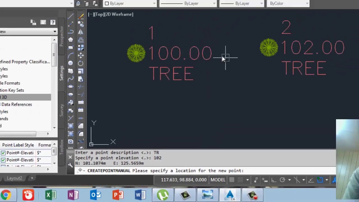Toggle 2D Object Snap square icon
The image size is (359, 202).
click(x=320, y=180)
